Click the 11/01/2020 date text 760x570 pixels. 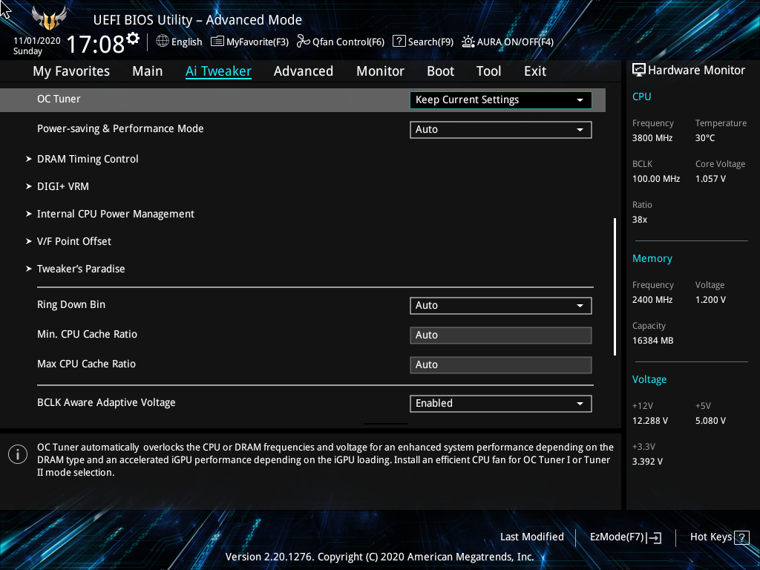pyautogui.click(x=37, y=41)
